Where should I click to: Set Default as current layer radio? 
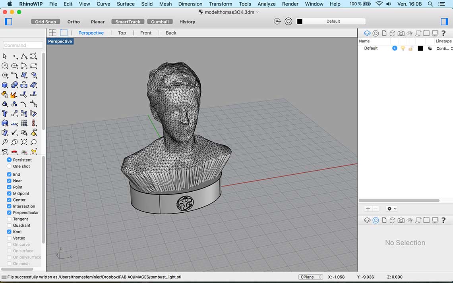pos(395,48)
